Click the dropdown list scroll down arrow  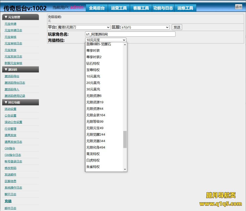[125, 169]
